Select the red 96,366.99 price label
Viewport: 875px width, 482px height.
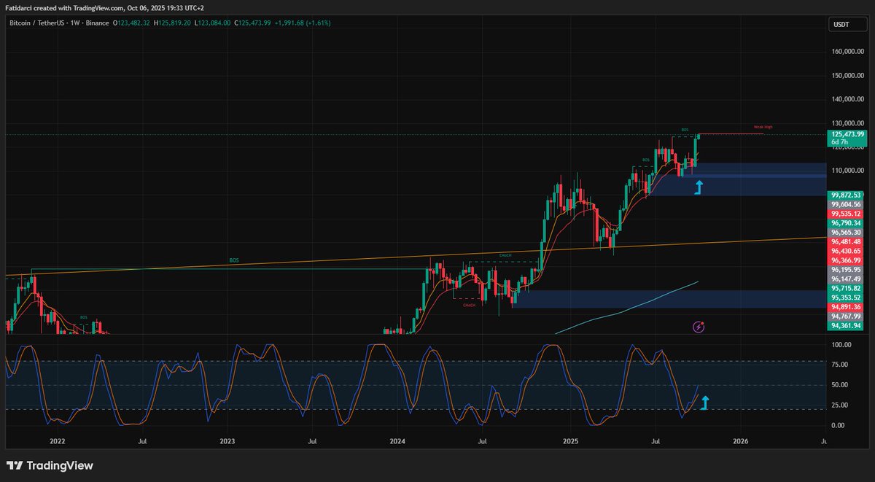pos(847,260)
